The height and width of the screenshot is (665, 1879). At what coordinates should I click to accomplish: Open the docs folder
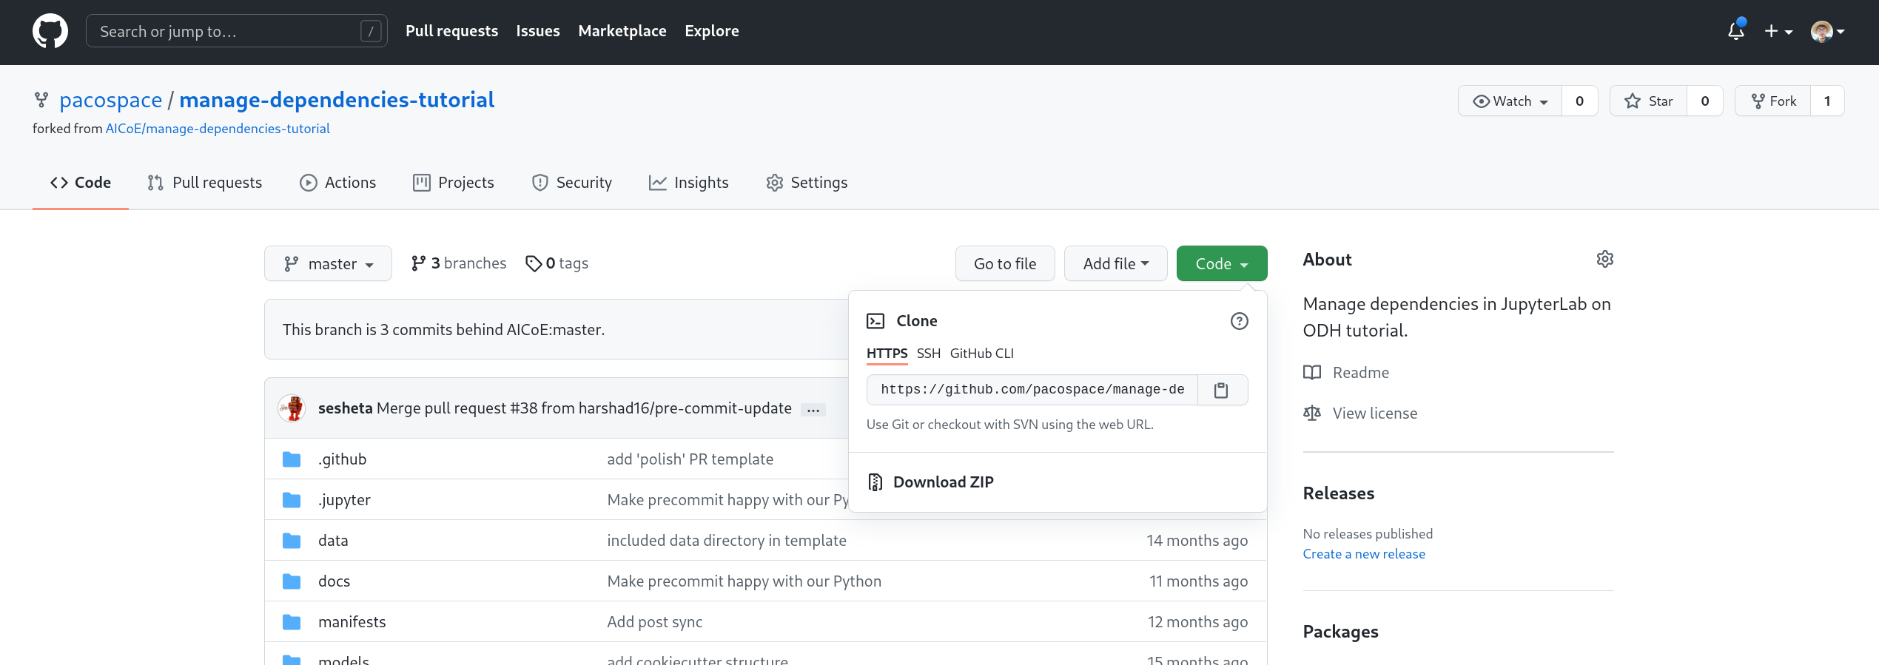335,581
